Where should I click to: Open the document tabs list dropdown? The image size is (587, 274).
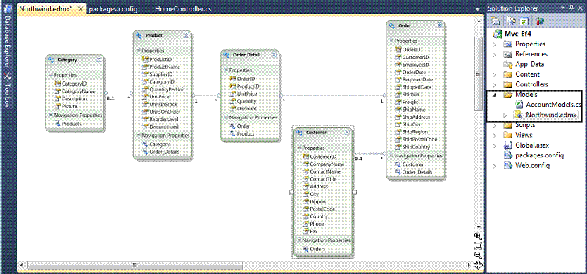click(x=478, y=8)
